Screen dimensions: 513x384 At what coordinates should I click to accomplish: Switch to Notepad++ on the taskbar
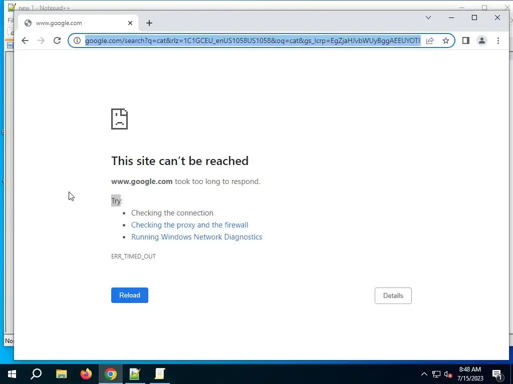click(135, 374)
